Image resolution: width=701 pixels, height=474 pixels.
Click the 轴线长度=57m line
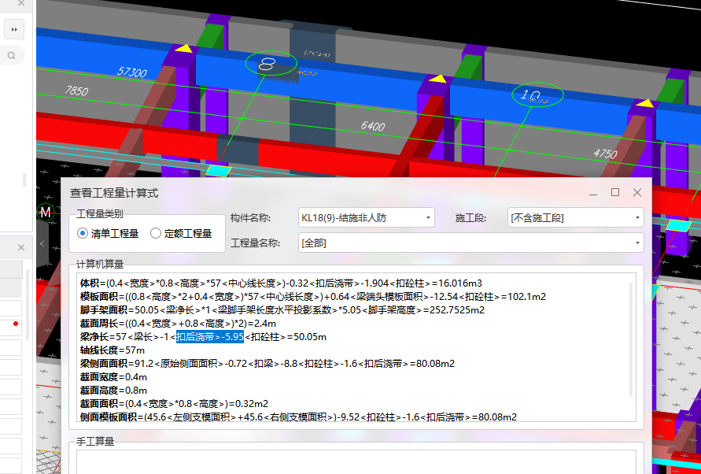click(113, 350)
